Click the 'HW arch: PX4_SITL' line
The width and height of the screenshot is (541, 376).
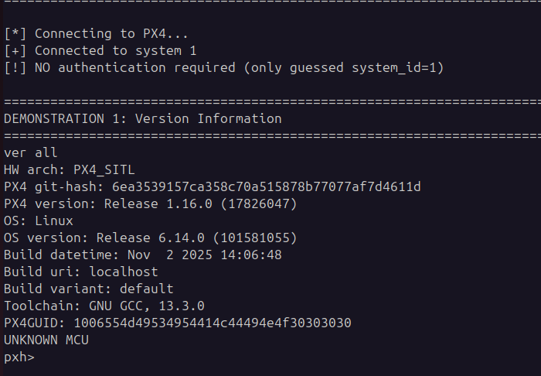point(70,170)
